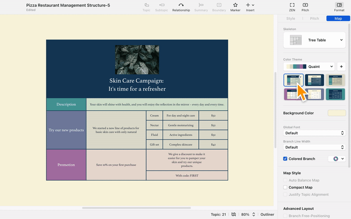
Task: Add a color theme with plus button
Action: click(x=341, y=67)
